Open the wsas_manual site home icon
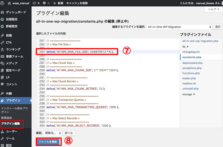Viewport: 223px width, 147px height. [9, 3]
